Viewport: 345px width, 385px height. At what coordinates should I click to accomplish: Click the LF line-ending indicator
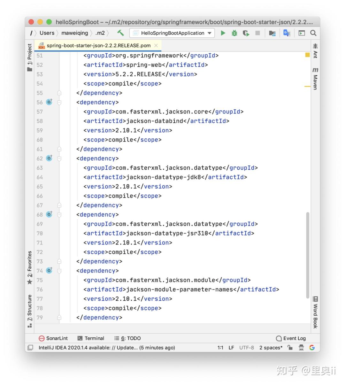tap(231, 348)
